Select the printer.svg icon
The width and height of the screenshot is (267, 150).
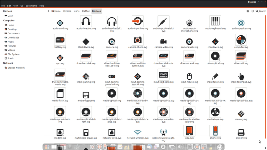pos(241,132)
